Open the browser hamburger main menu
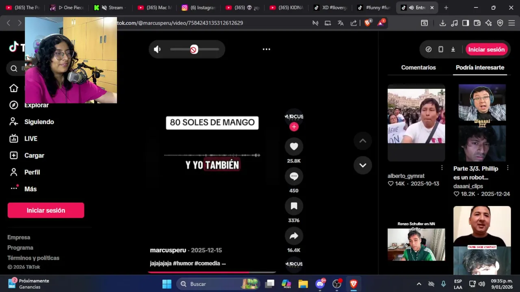Screen dimensions: 520x292 [x=511, y=23]
